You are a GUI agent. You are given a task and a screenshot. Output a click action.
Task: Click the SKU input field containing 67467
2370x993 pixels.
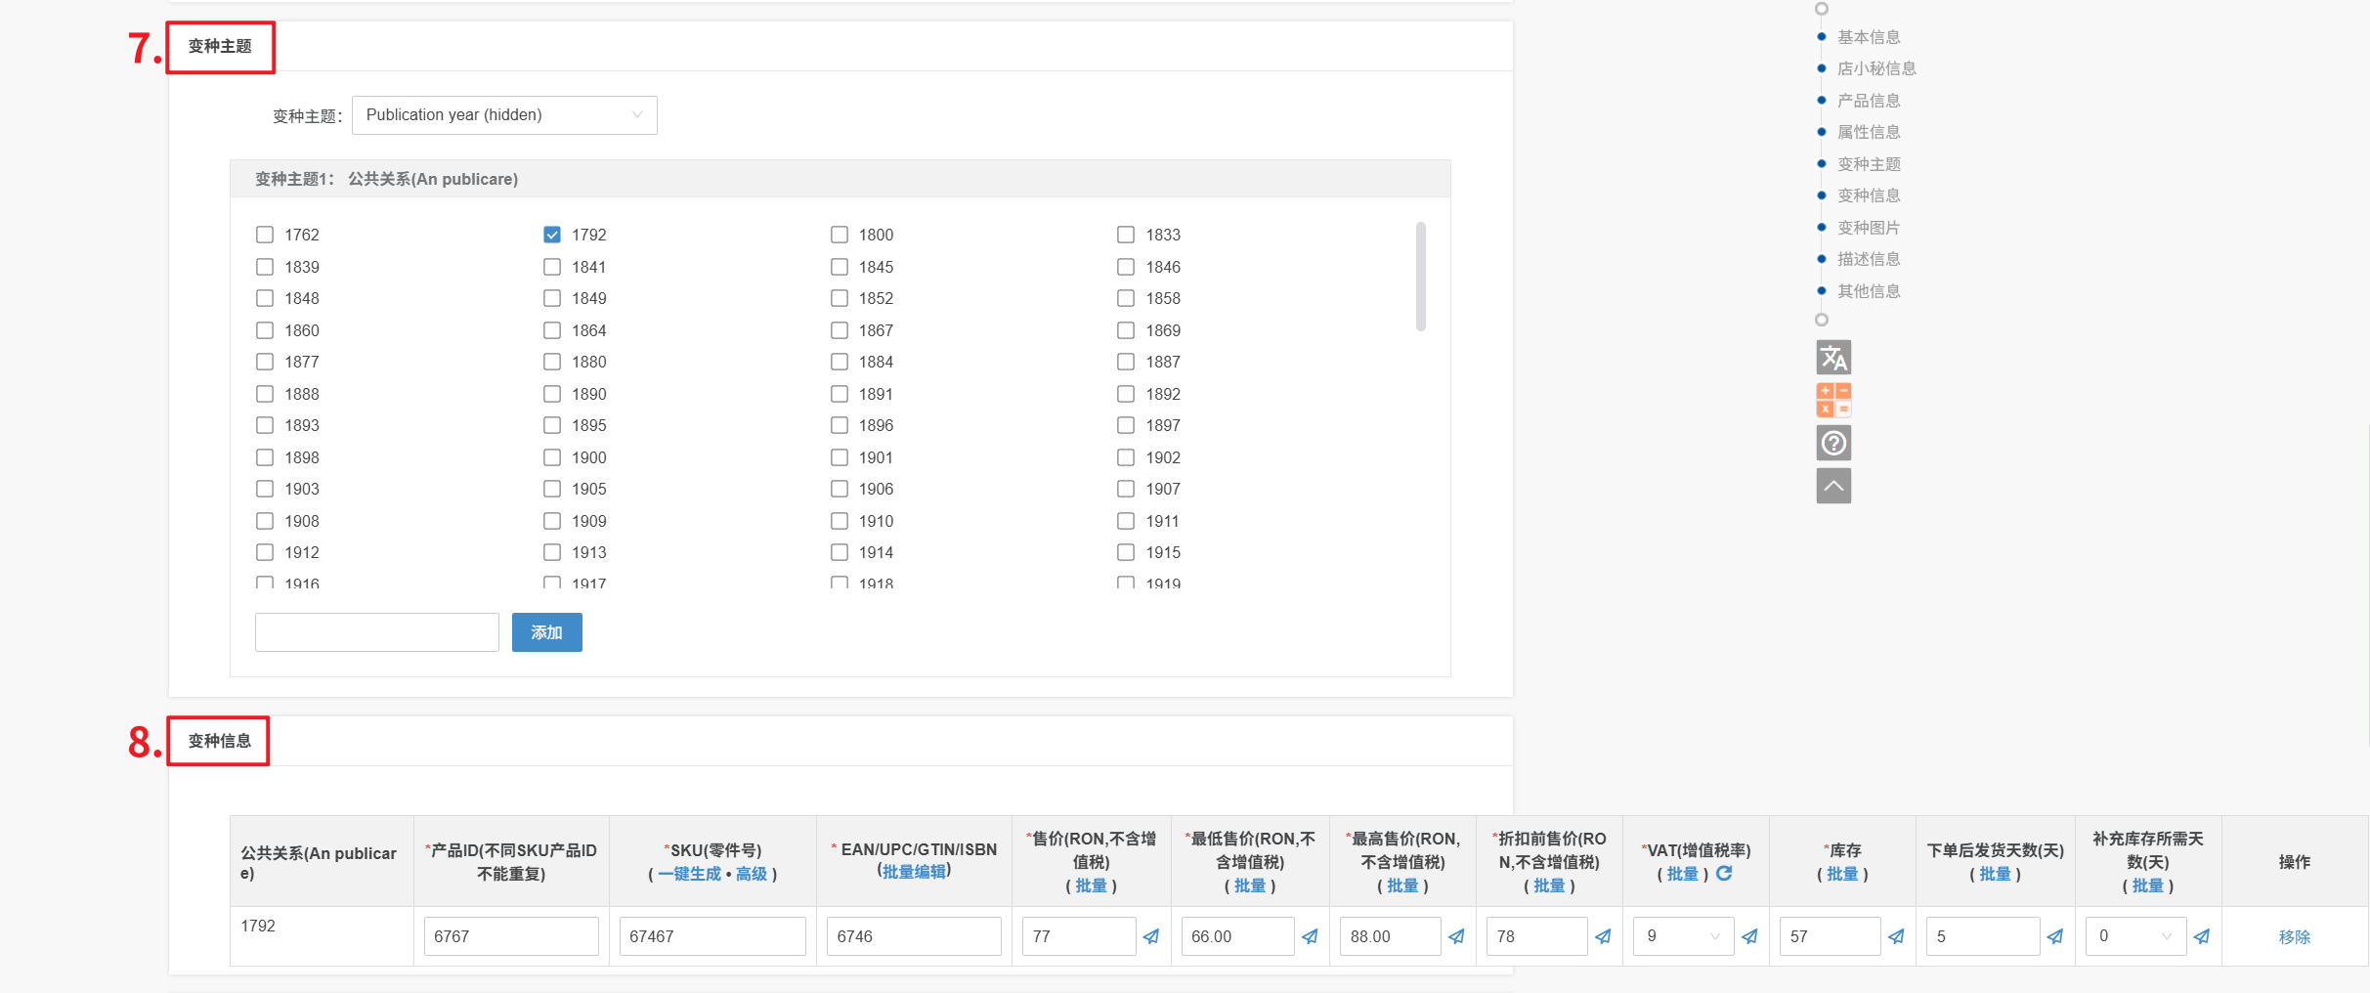click(712, 936)
